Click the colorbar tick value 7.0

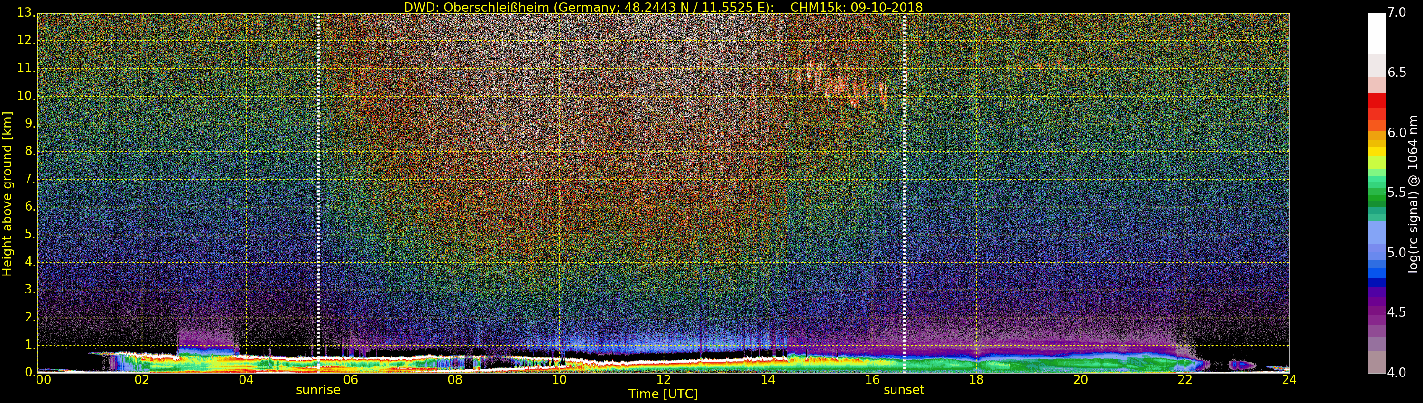click(1396, 13)
